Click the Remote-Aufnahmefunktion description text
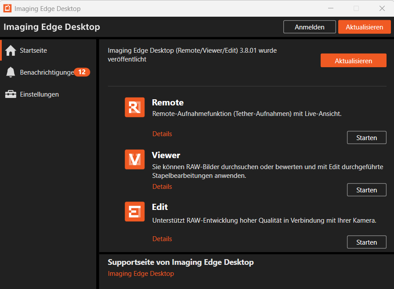The height and width of the screenshot is (289, 394). tap(247, 114)
